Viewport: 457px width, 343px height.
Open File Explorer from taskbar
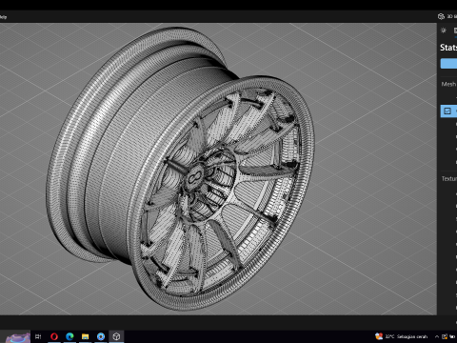85,336
